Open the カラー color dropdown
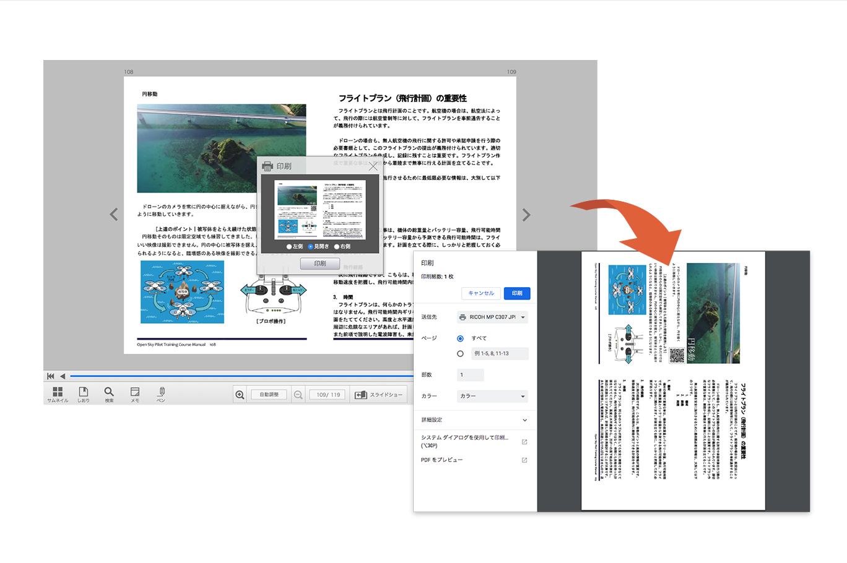The width and height of the screenshot is (847, 563). coord(492,396)
